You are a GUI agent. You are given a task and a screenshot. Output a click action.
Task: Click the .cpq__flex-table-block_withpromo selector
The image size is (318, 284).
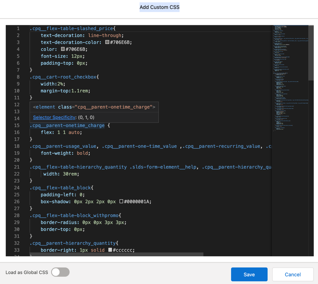pyautogui.click(x=74, y=215)
